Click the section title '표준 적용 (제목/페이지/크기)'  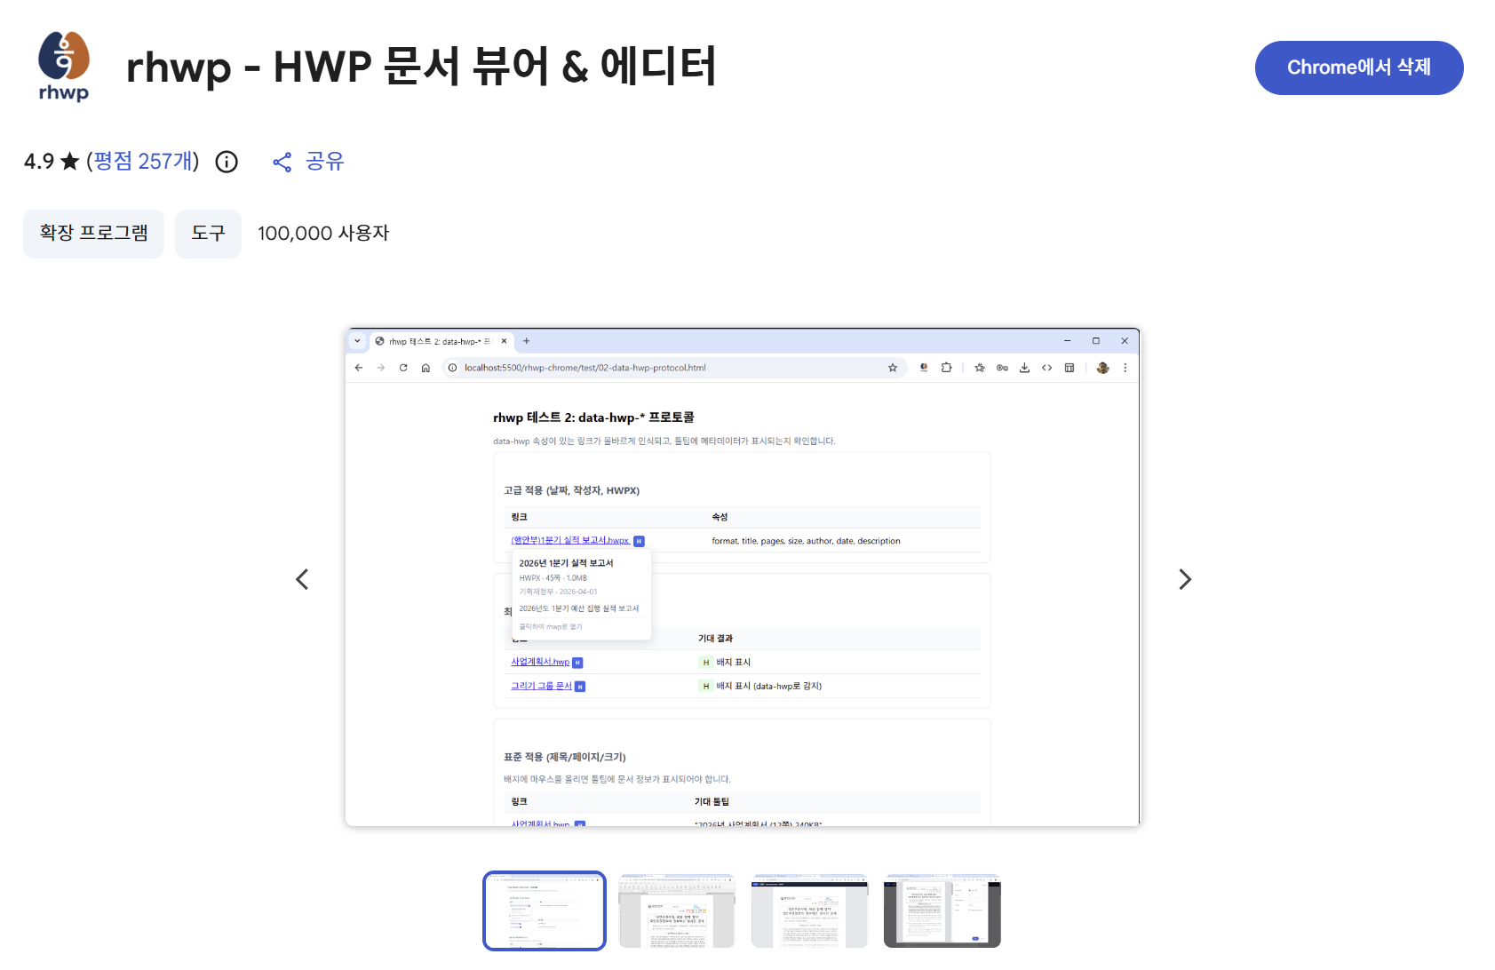(565, 758)
